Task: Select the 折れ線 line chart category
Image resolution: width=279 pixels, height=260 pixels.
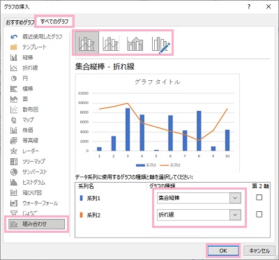Action: point(24,68)
